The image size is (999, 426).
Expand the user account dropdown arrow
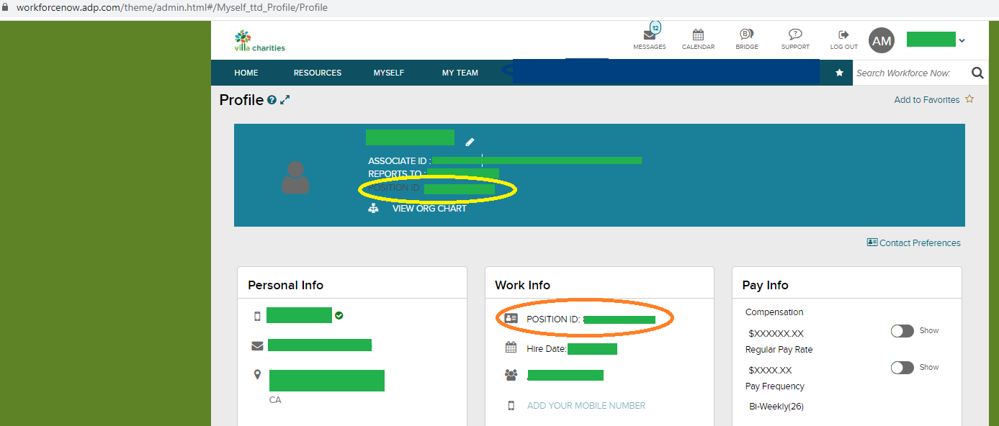(962, 41)
